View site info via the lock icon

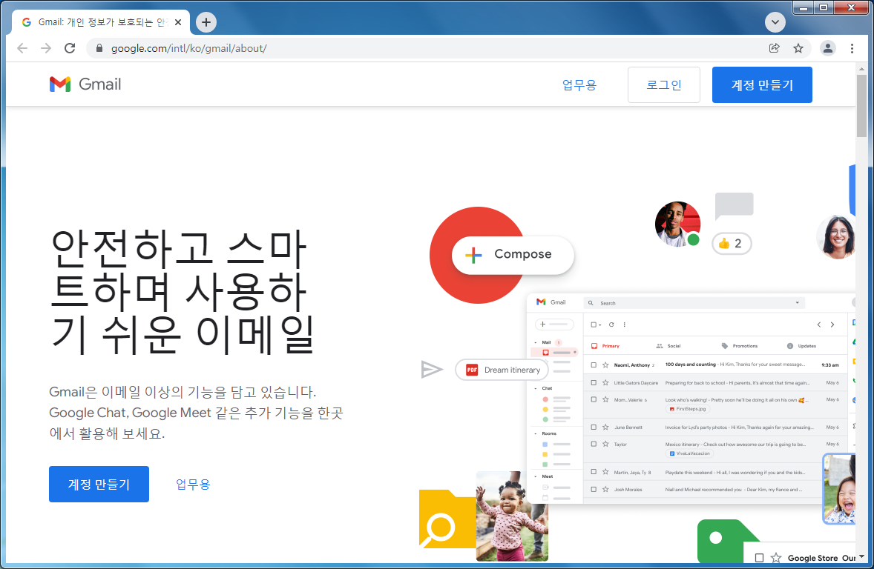[x=99, y=48]
